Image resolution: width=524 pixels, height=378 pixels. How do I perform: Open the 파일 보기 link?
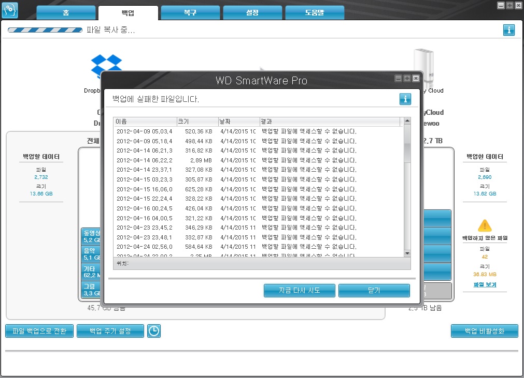tap(485, 285)
